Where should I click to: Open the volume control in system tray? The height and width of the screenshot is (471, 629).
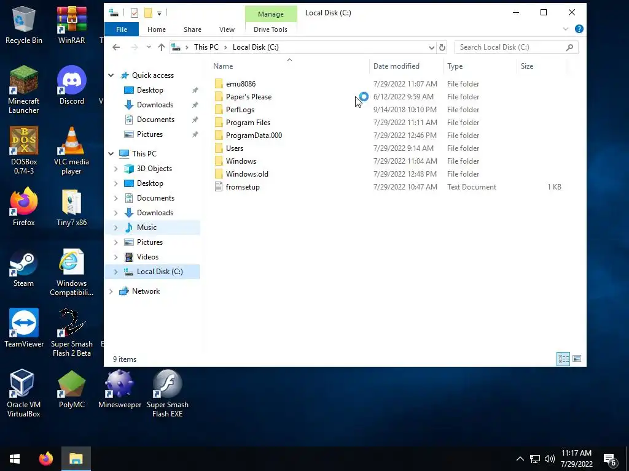point(550,459)
